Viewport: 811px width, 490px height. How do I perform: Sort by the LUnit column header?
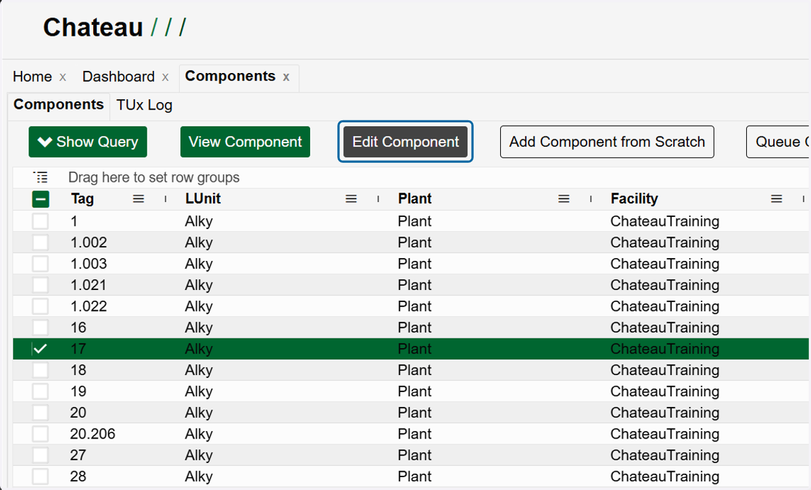tap(203, 199)
